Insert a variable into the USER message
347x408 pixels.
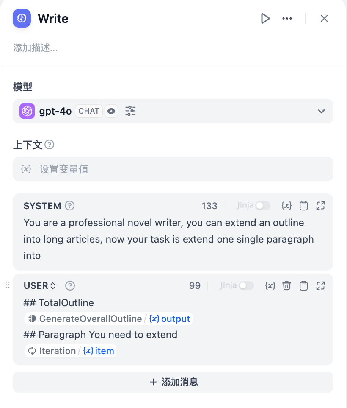(270, 285)
